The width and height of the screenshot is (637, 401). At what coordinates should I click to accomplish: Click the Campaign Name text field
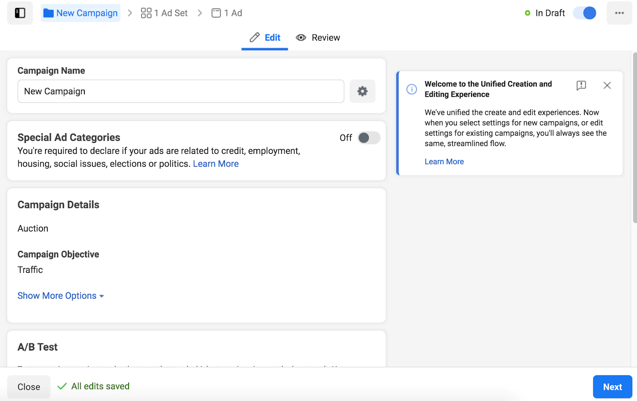181,91
